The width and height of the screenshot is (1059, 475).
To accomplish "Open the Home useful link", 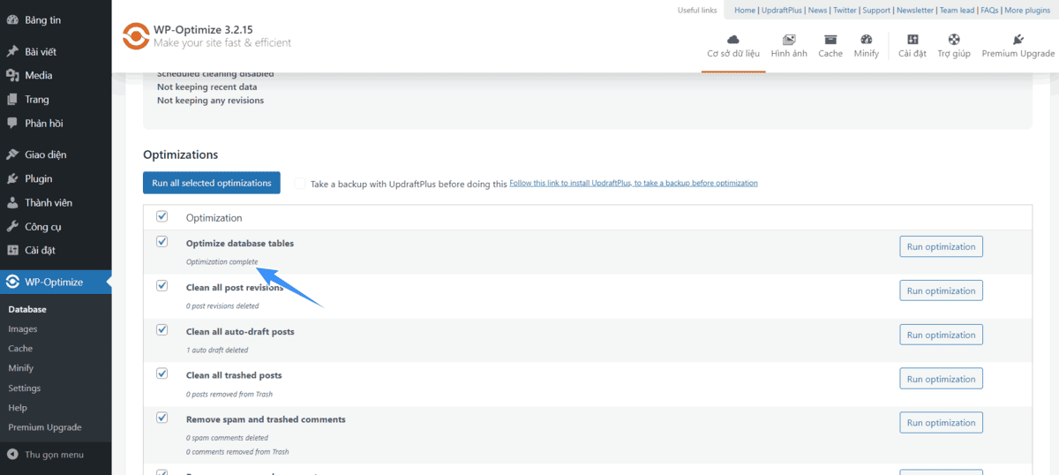I will [x=745, y=11].
